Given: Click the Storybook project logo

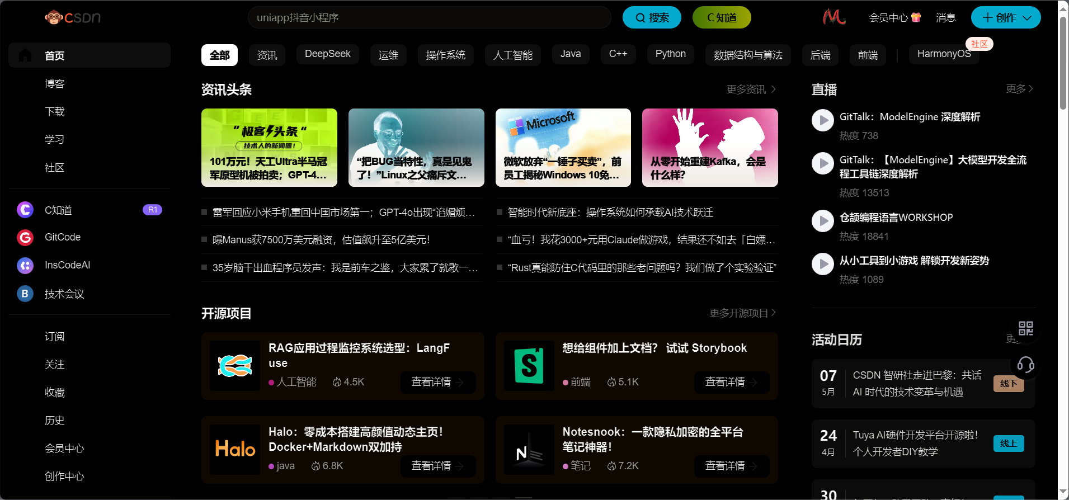Looking at the screenshot, I should pyautogui.click(x=529, y=366).
